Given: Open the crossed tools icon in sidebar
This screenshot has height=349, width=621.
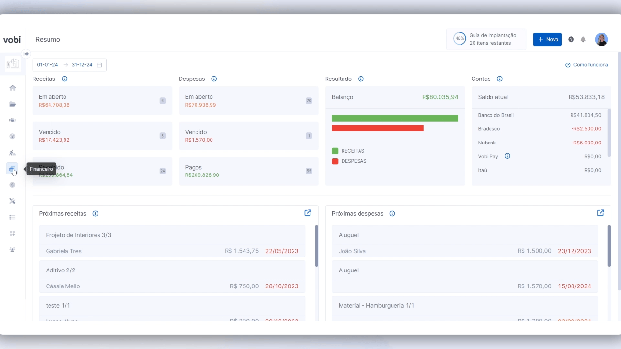Looking at the screenshot, I should point(13,201).
